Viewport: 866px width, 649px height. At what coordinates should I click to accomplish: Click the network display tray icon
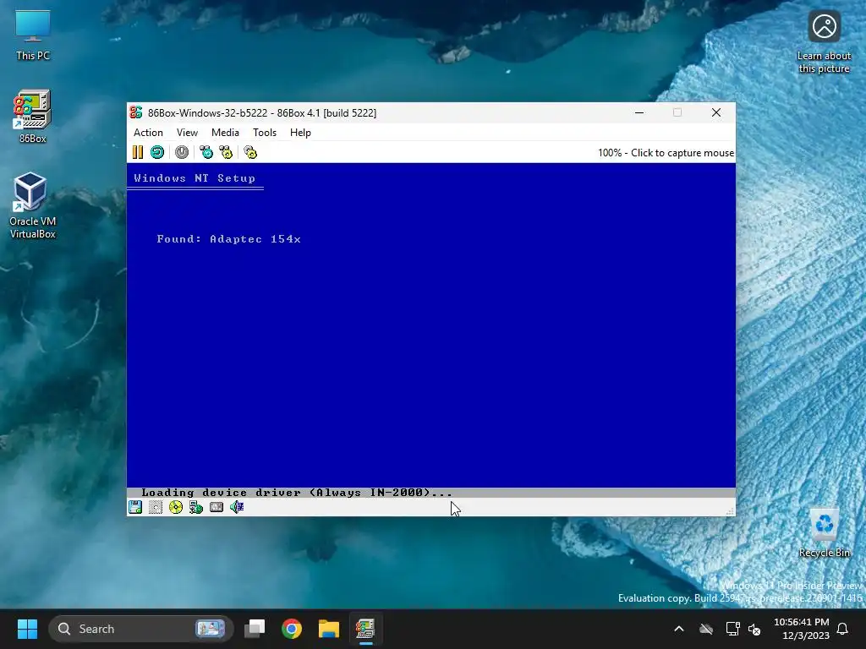[x=733, y=629]
